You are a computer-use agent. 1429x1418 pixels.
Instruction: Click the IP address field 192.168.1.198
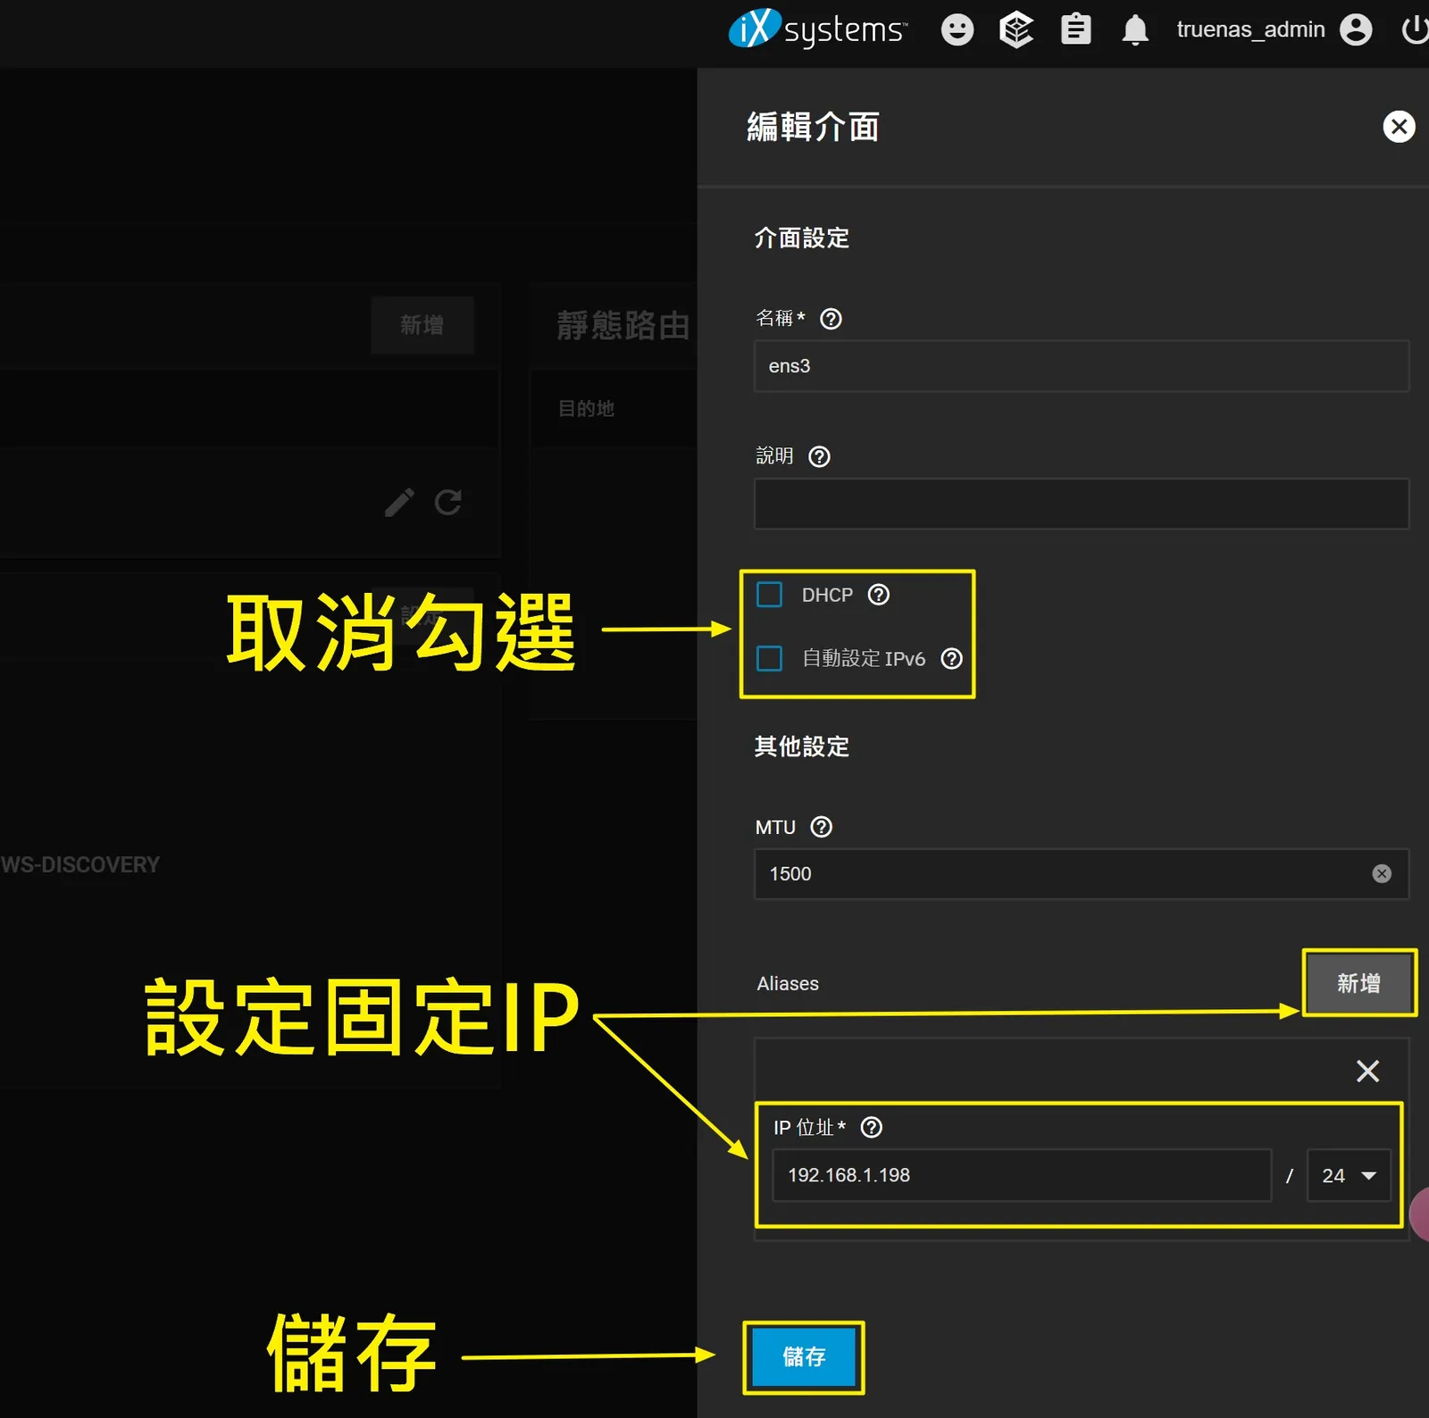pyautogui.click(x=1022, y=1176)
